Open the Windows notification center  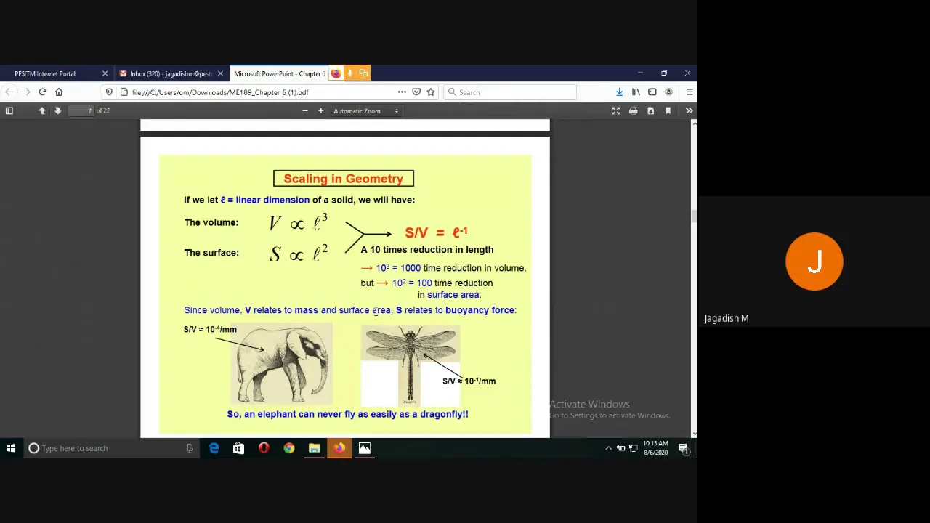(683, 448)
